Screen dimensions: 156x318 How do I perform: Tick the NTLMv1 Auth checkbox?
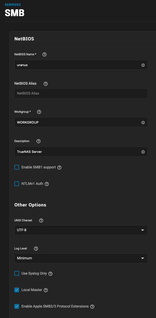tap(17, 184)
